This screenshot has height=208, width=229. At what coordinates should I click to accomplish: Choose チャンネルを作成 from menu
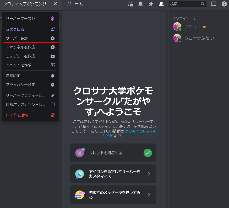point(30,47)
